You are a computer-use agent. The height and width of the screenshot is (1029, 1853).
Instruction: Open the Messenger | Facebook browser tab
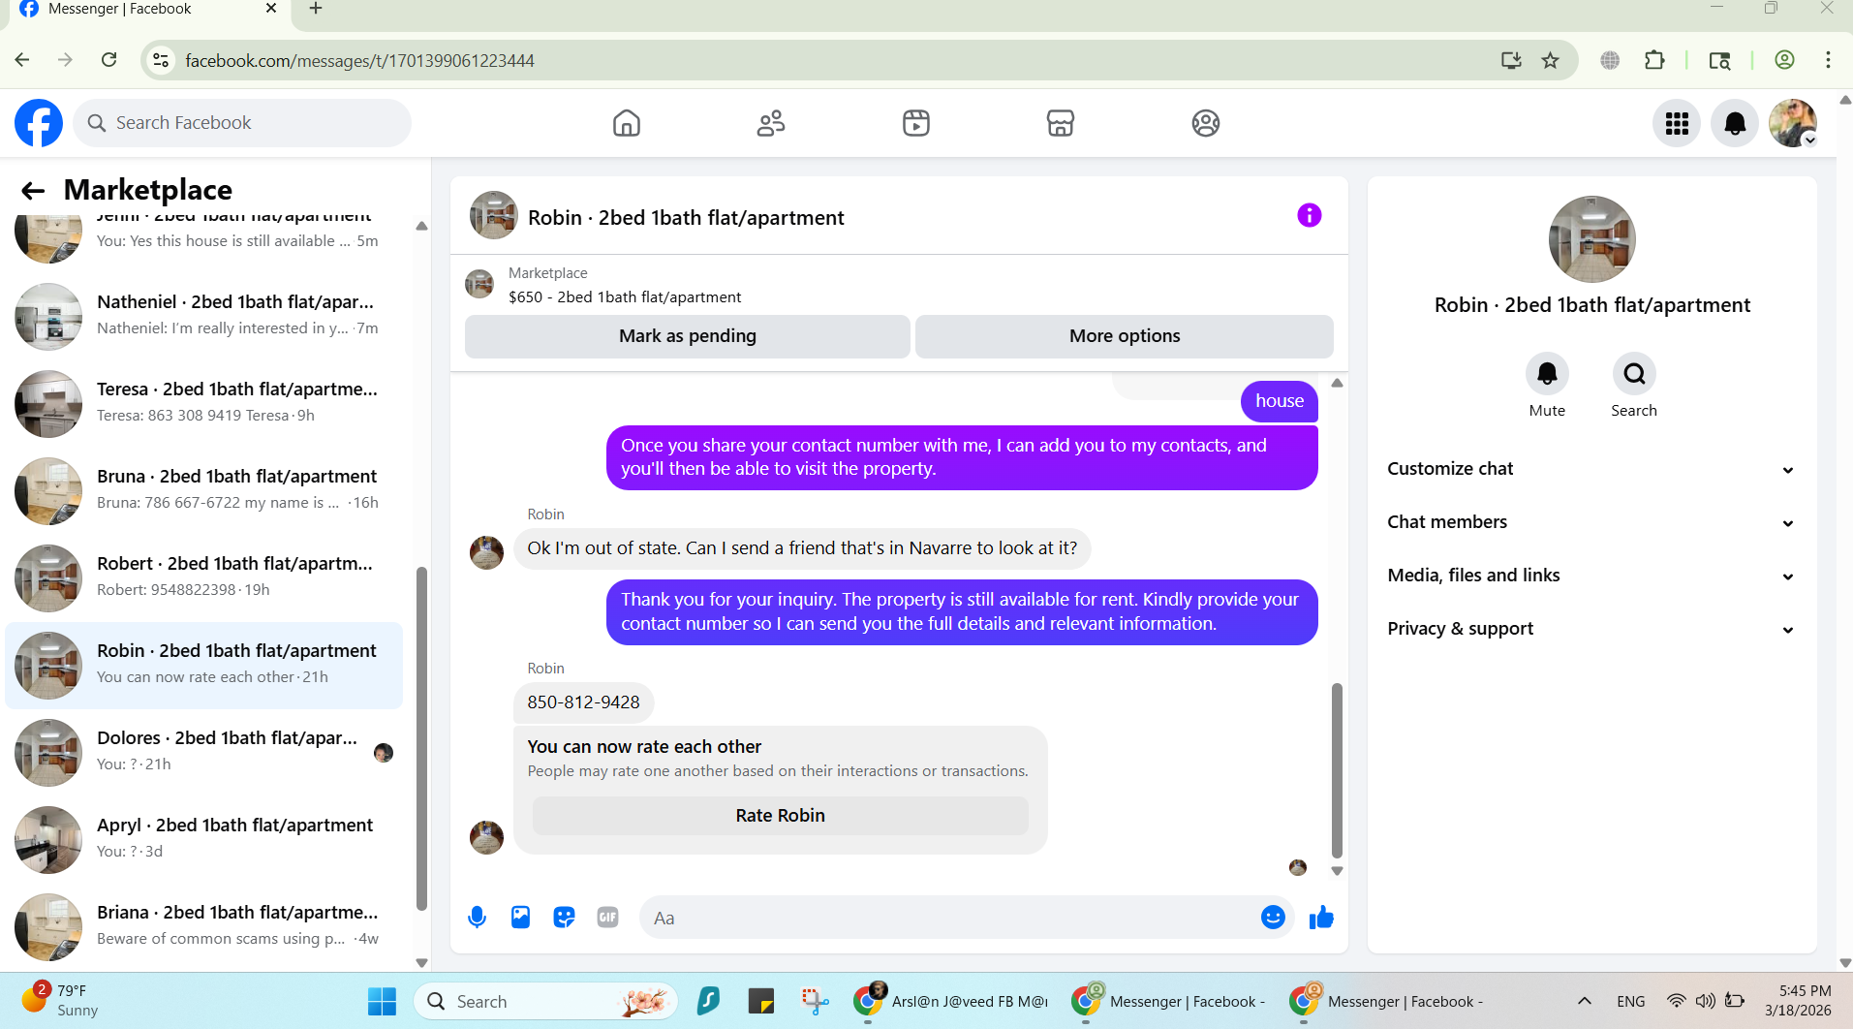145,11
